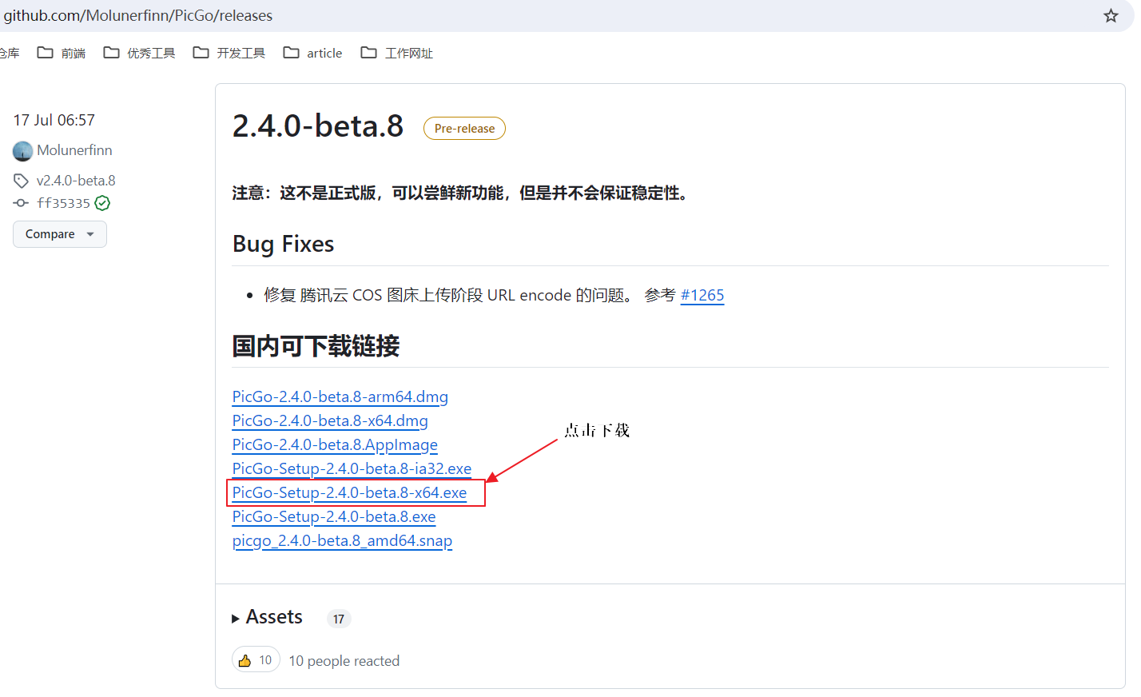Click the green verified commit checkmark icon

pos(102,203)
